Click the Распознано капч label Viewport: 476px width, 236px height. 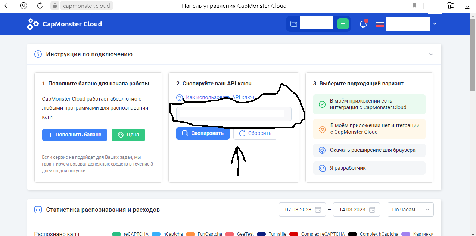pos(57,234)
